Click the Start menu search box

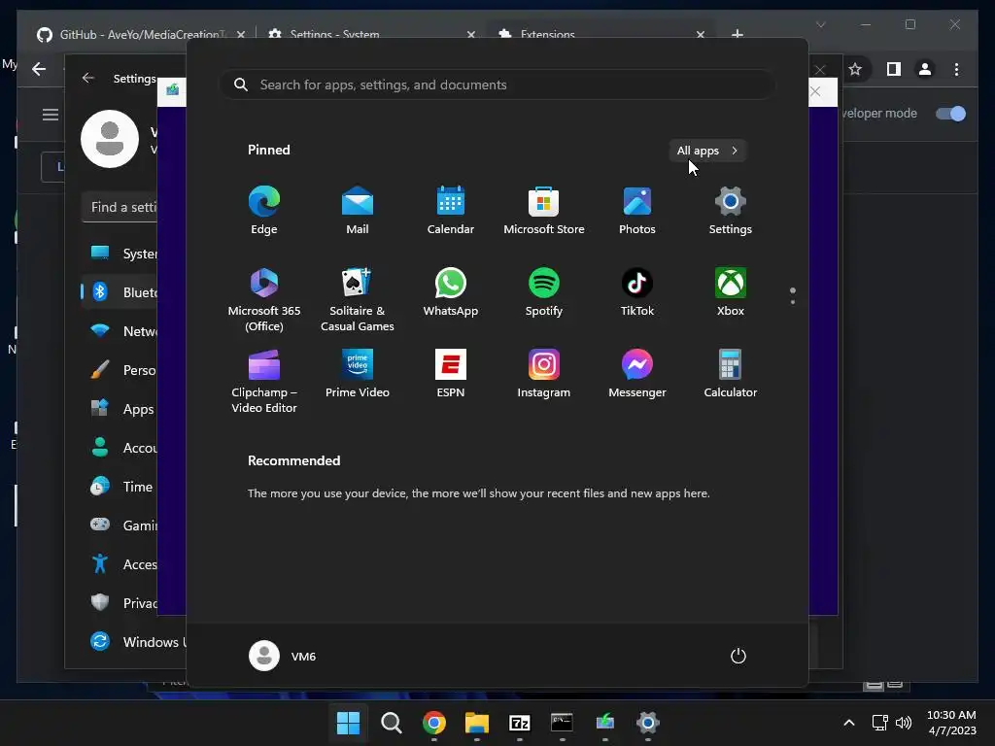coord(497,85)
